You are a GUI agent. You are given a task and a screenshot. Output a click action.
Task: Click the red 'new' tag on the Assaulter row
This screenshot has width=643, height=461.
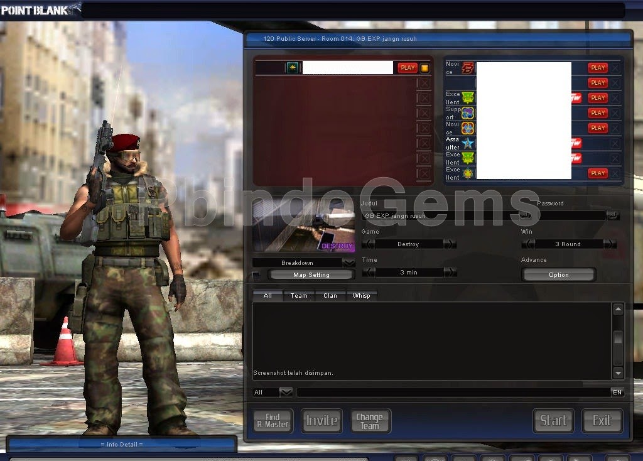[576, 143]
